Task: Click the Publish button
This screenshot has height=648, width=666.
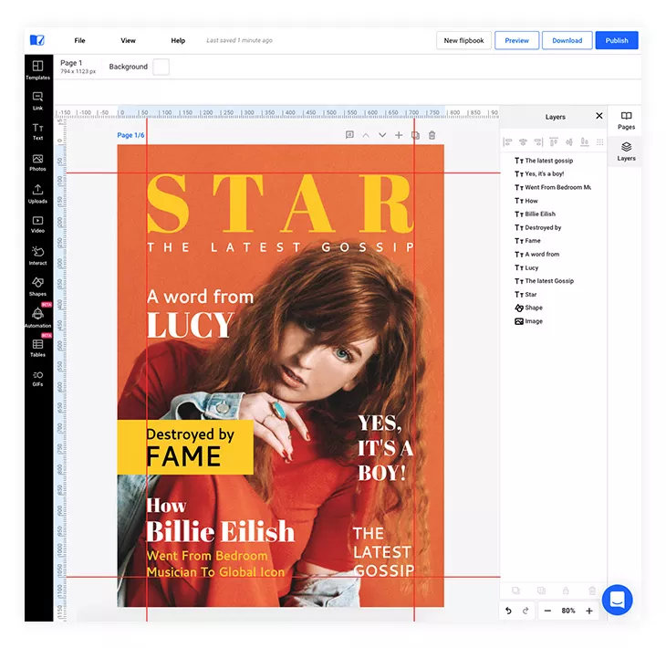Action: (x=617, y=40)
